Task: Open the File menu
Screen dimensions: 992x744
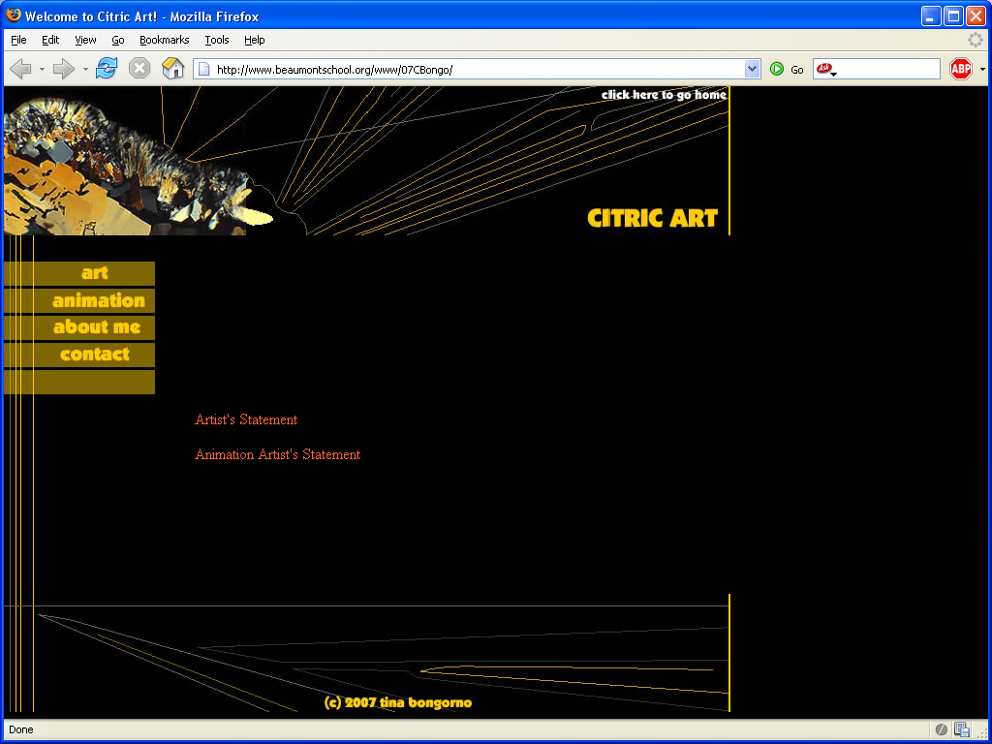Action: click(19, 40)
